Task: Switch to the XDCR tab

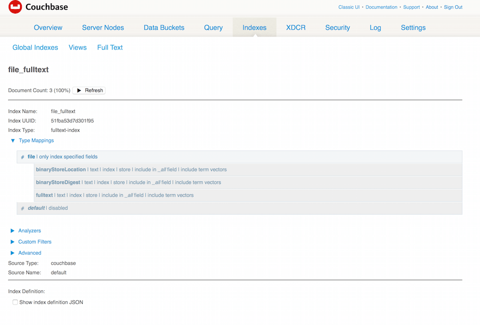Action: [x=296, y=27]
